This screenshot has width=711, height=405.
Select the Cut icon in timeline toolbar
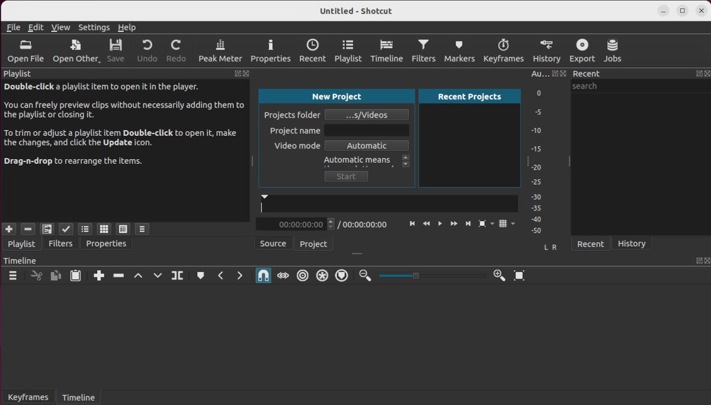pos(36,275)
